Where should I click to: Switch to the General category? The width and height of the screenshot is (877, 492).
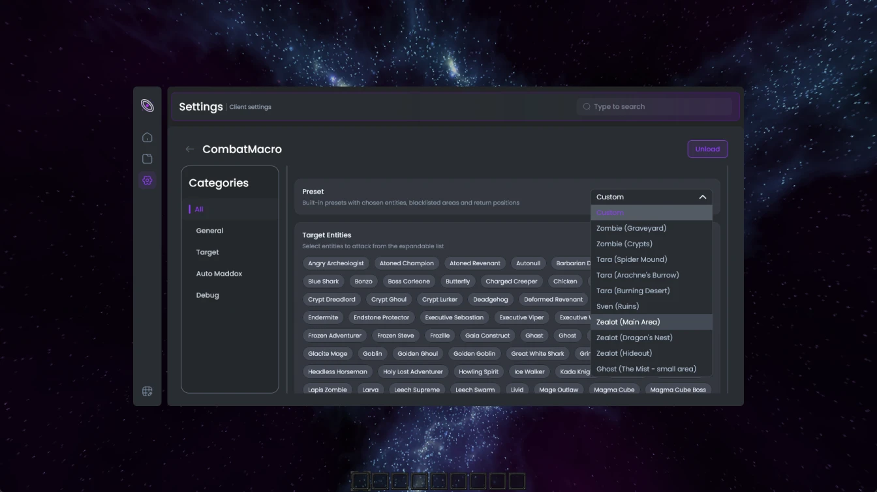pyautogui.click(x=209, y=230)
